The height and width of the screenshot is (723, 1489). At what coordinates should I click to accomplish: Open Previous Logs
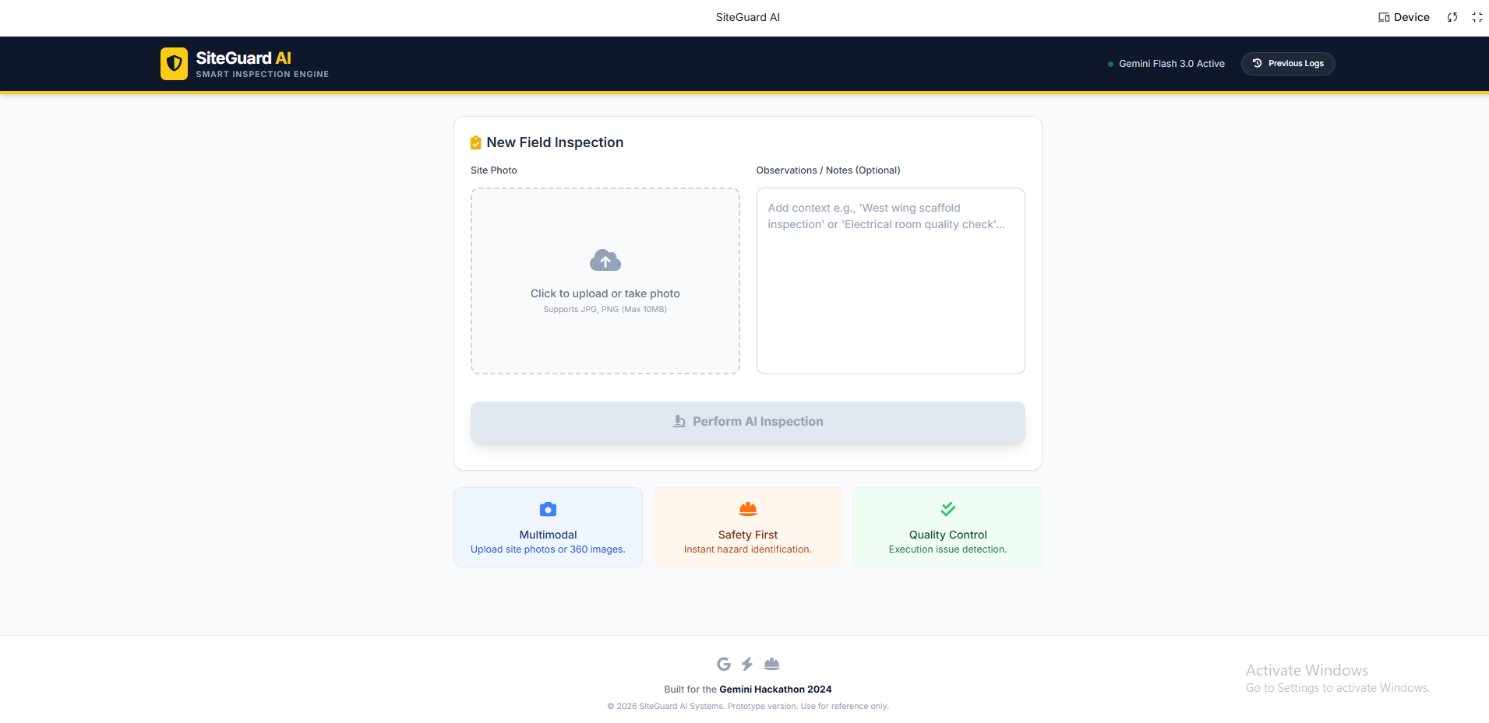(1287, 64)
